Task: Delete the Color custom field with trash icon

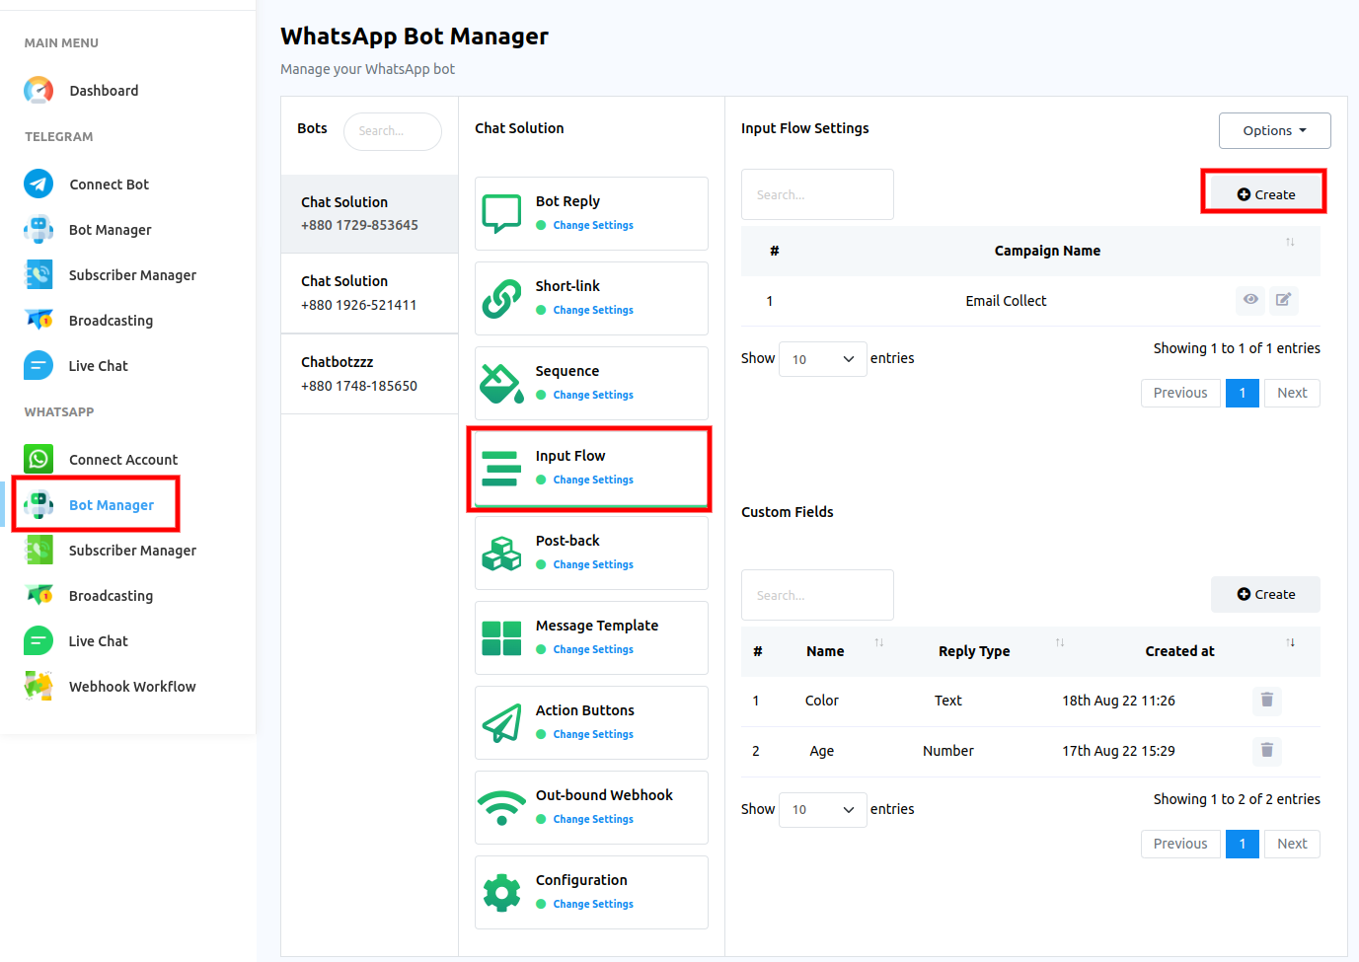Action: (x=1266, y=701)
